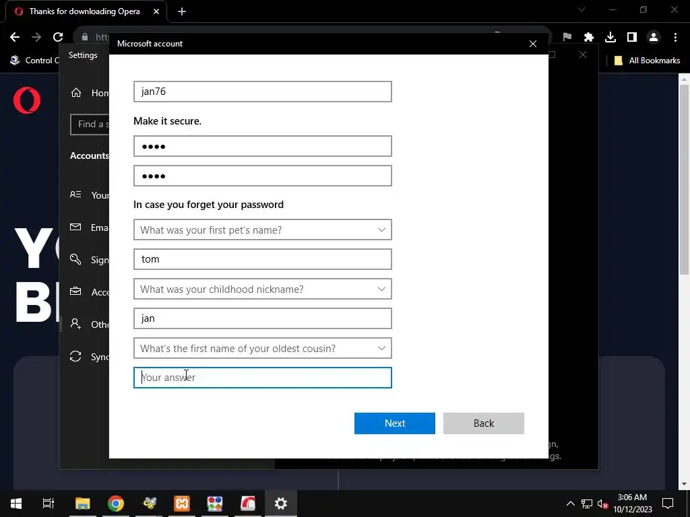The height and width of the screenshot is (517, 690).
Task: Click the answer field containing jan
Action: click(262, 318)
